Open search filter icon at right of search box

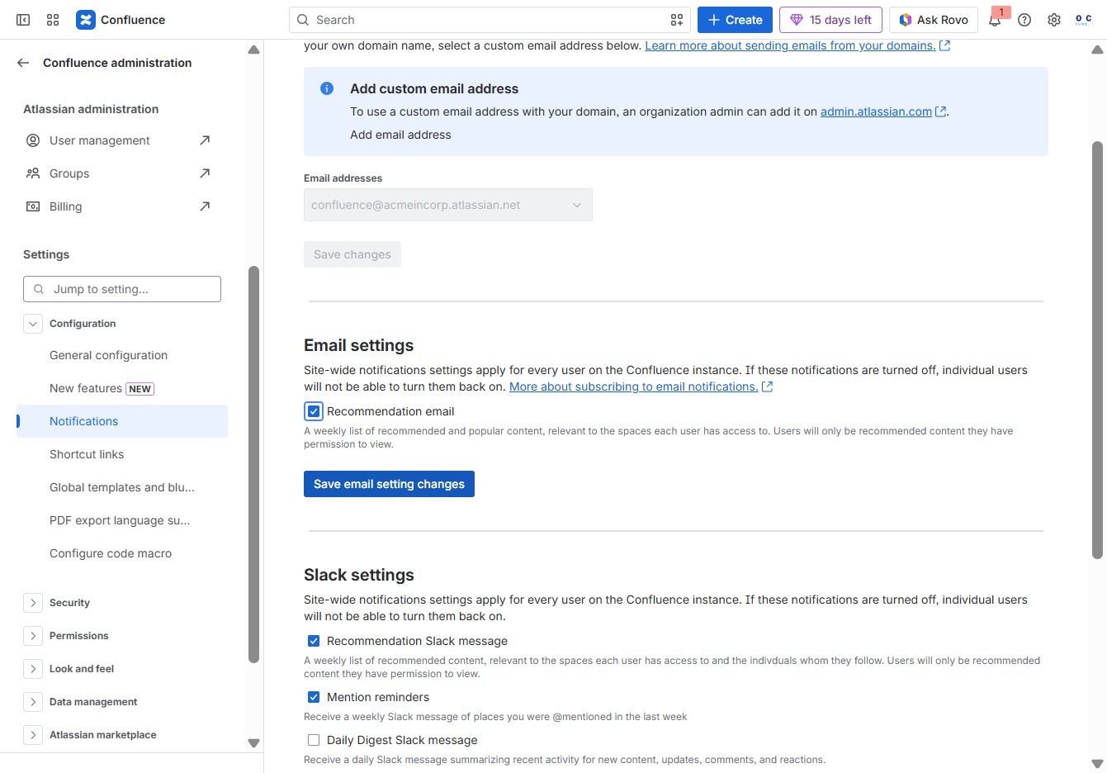pyautogui.click(x=677, y=20)
